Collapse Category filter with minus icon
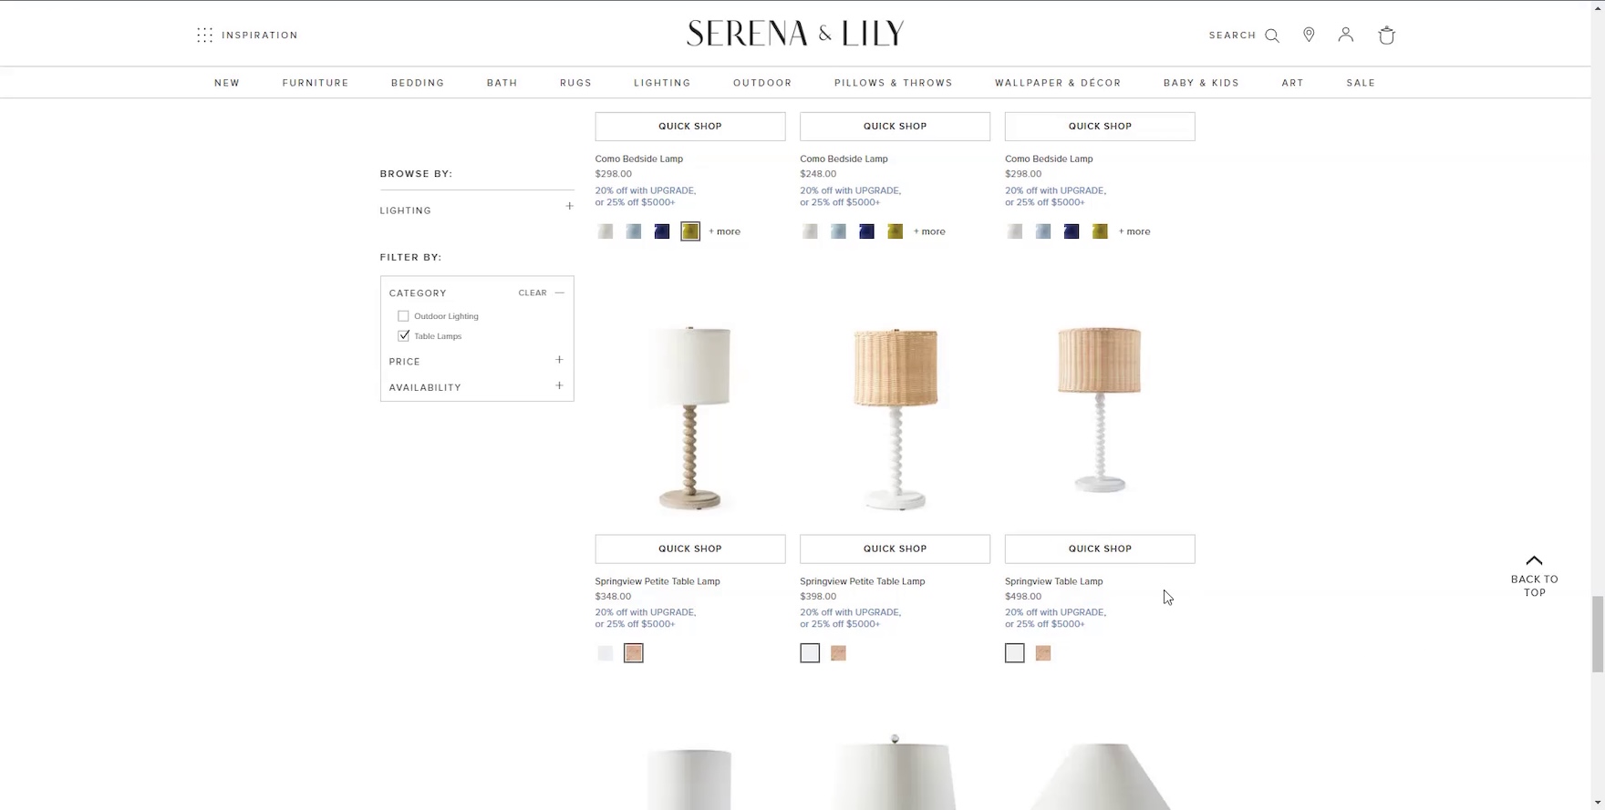This screenshot has width=1605, height=810. [x=560, y=292]
